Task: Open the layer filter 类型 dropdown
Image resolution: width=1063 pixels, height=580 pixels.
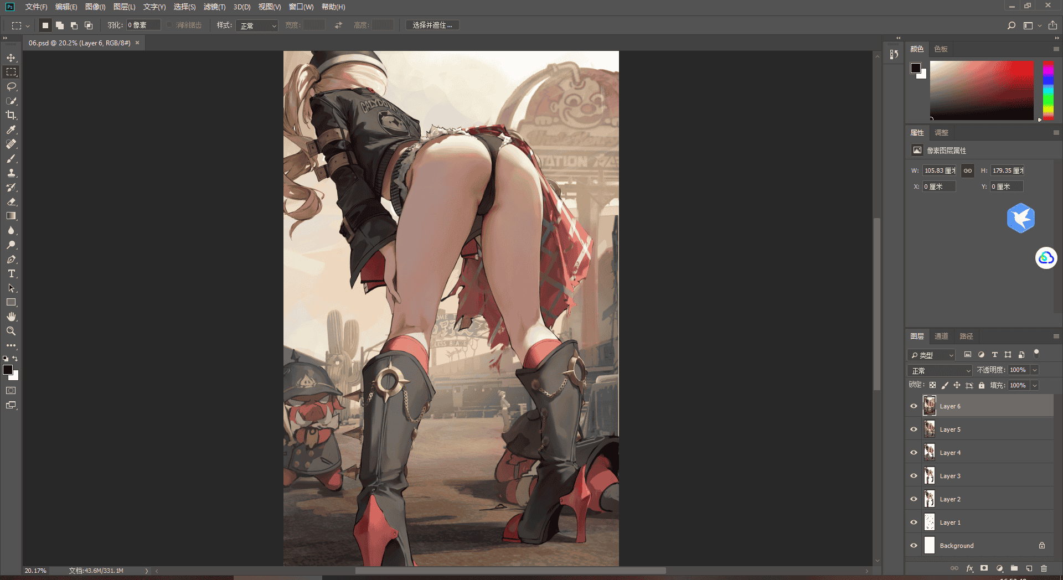Action: pyautogui.click(x=932, y=355)
